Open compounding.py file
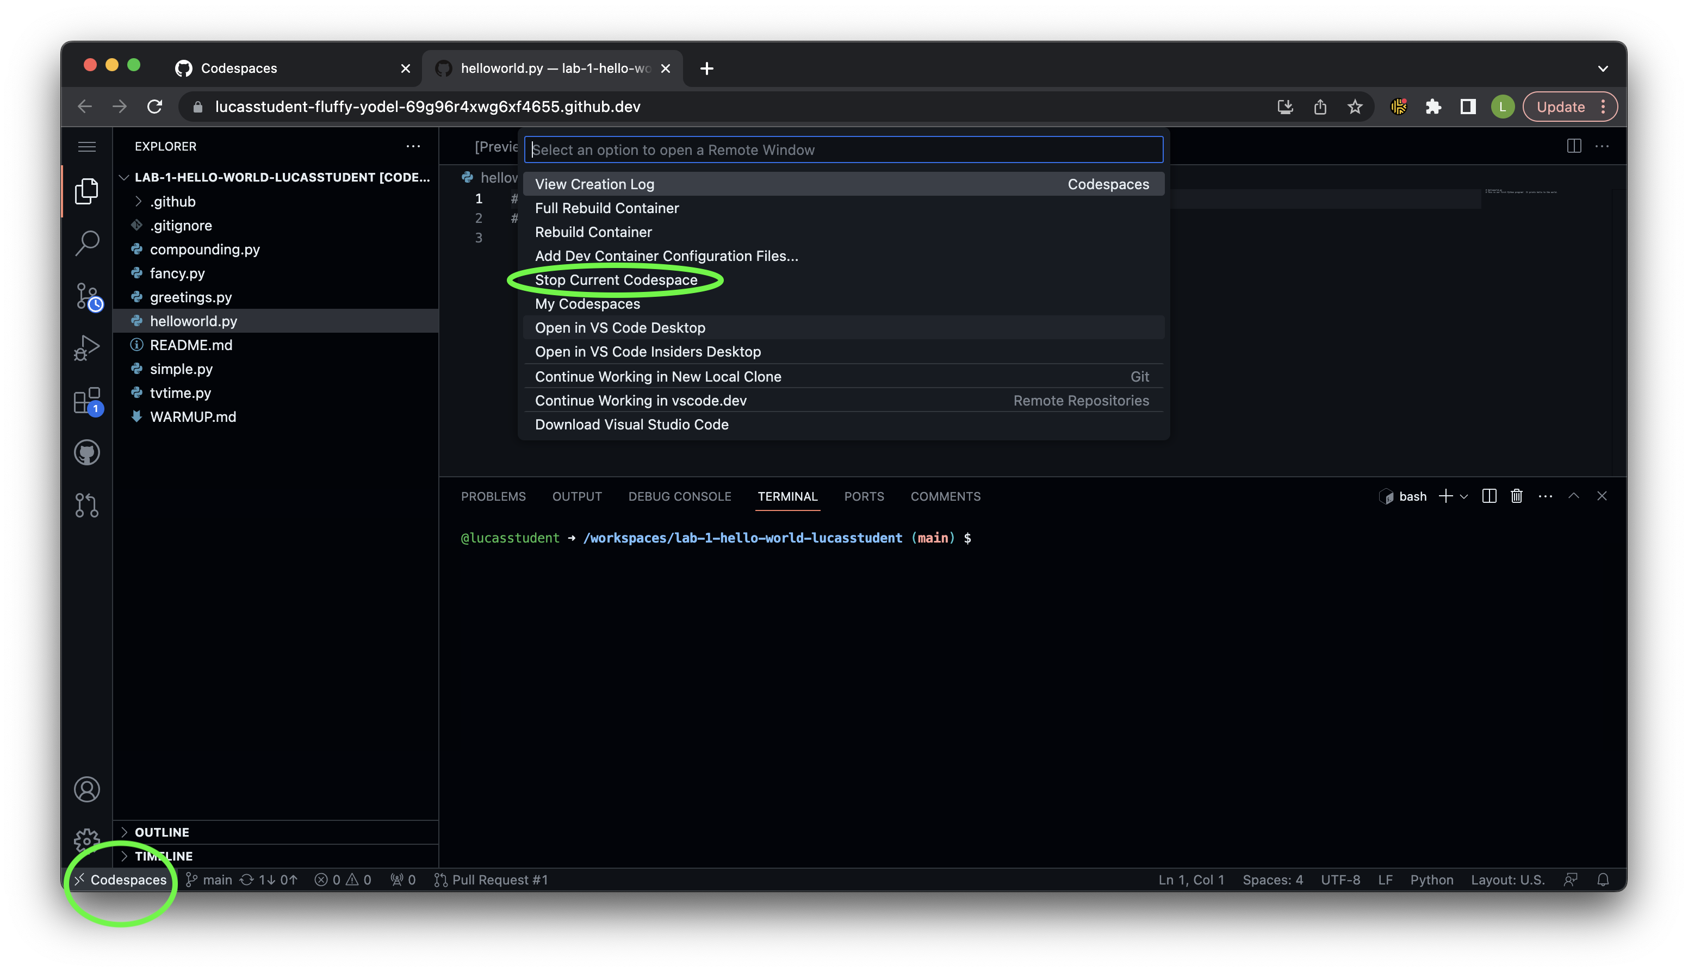Screen dimensions: 1688x972 (276, 250)
